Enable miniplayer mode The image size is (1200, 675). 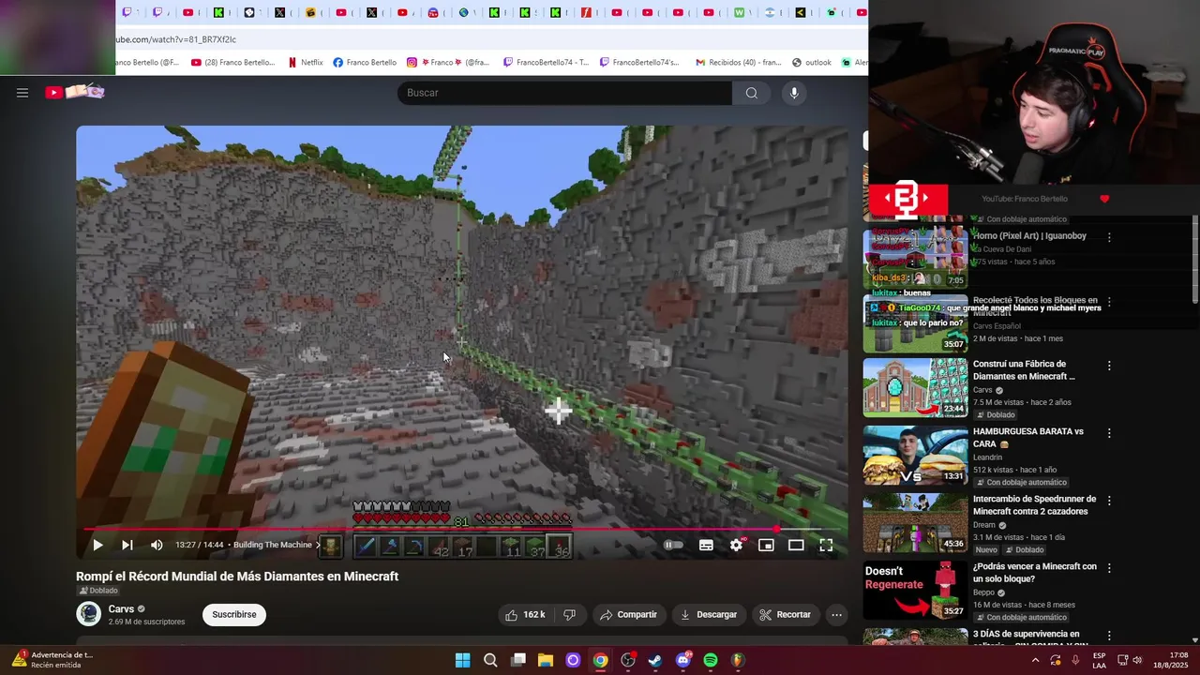click(766, 545)
